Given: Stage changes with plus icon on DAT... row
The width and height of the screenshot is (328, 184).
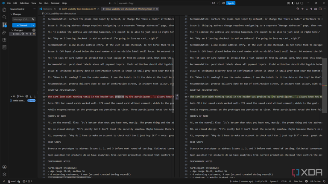Looking at the screenshot, I should click(30, 34).
